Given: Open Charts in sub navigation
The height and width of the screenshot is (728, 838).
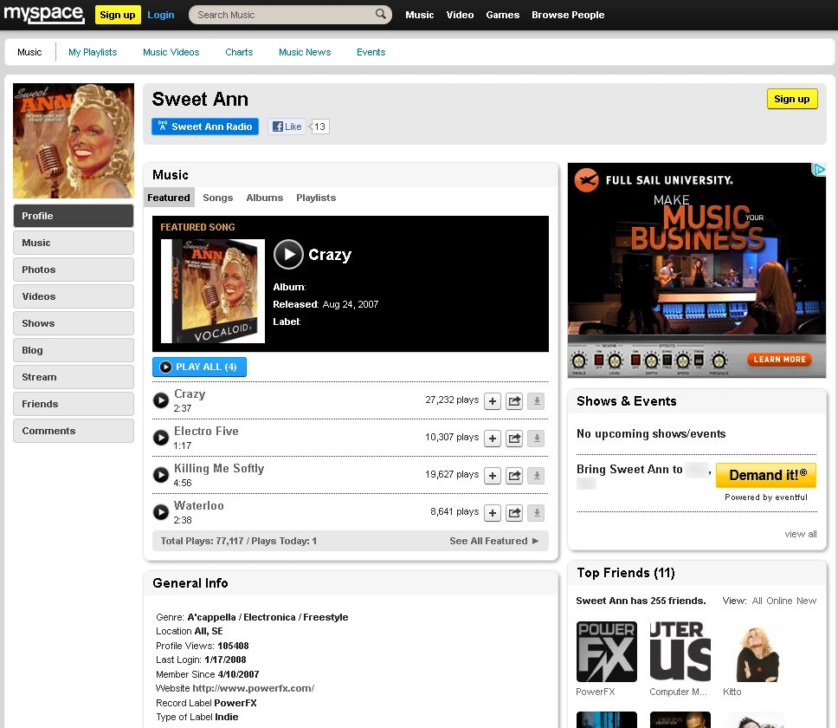Looking at the screenshot, I should 239,52.
